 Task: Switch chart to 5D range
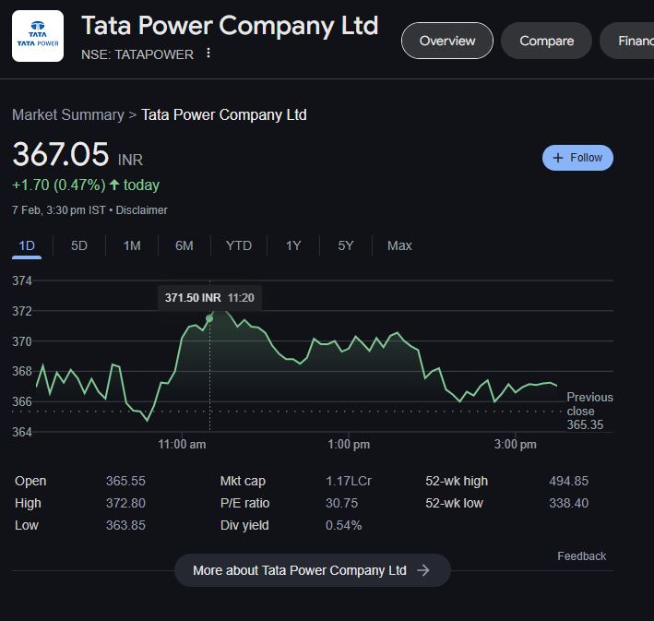pos(79,245)
